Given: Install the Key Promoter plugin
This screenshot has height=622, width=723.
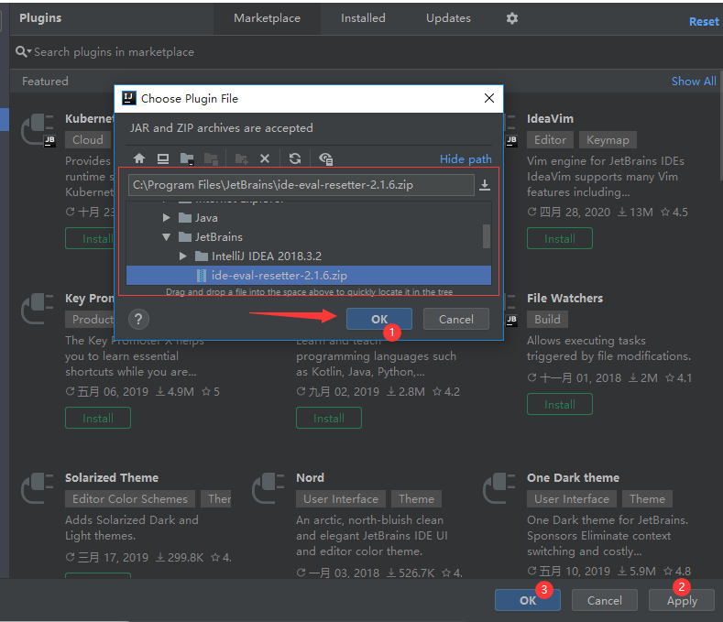Looking at the screenshot, I should (98, 419).
